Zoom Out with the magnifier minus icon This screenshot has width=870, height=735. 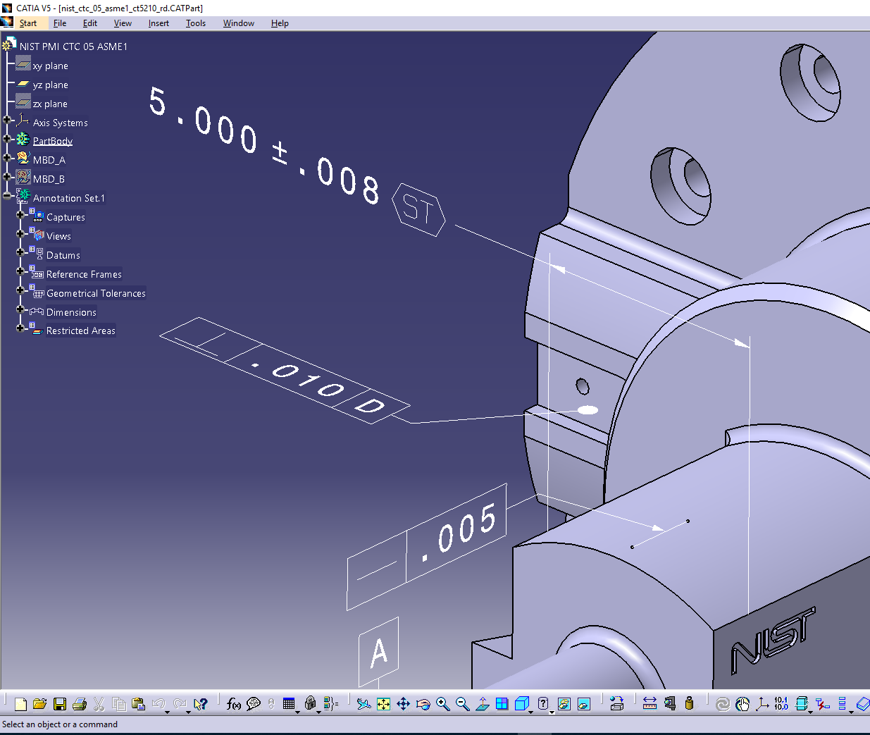click(462, 703)
